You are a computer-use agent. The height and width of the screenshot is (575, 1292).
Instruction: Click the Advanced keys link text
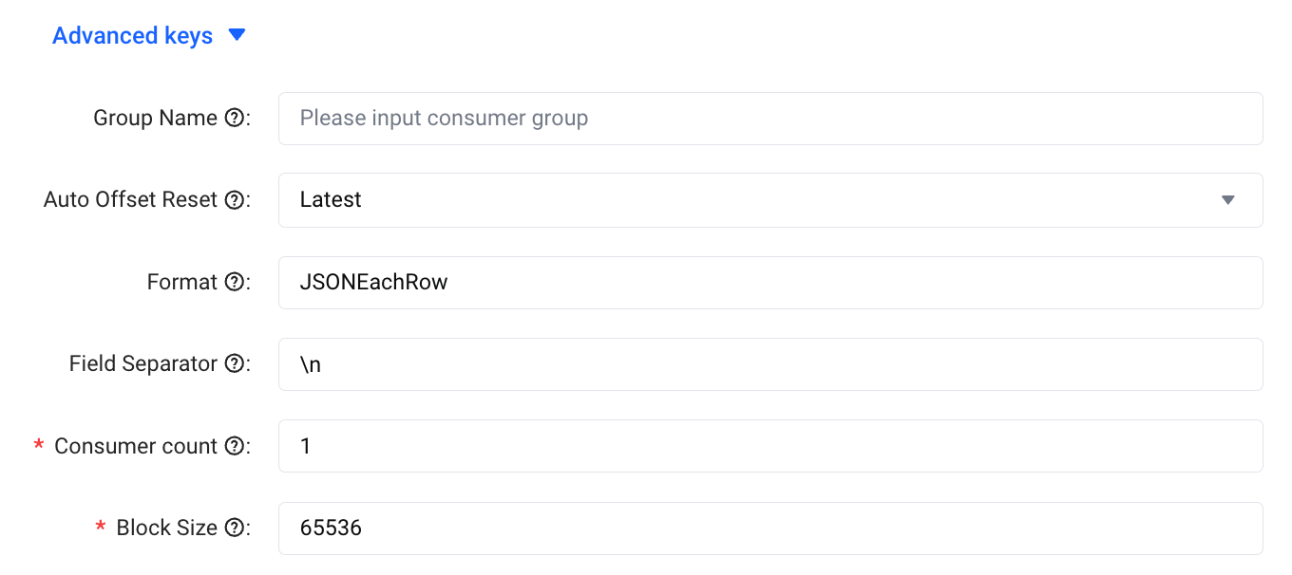click(x=132, y=36)
